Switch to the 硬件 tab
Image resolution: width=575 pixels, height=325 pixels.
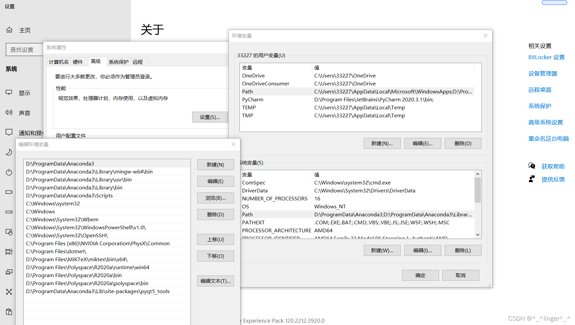click(78, 62)
